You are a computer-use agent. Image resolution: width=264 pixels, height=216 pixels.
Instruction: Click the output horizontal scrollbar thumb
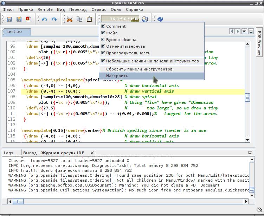(x=18, y=201)
